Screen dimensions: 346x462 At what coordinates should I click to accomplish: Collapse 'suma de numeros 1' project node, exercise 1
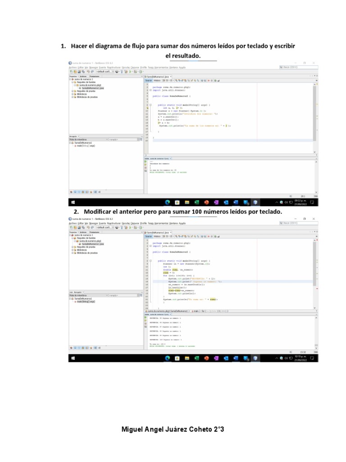coord(70,79)
